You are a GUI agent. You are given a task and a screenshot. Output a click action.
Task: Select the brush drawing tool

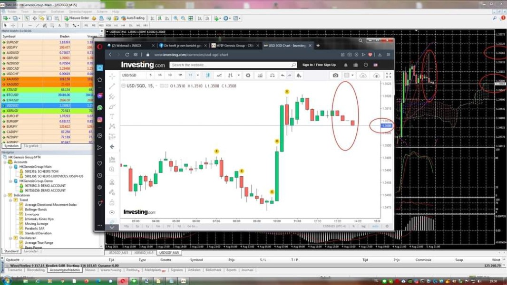point(112,106)
